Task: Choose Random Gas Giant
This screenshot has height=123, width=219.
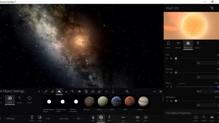Action: coord(62,104)
